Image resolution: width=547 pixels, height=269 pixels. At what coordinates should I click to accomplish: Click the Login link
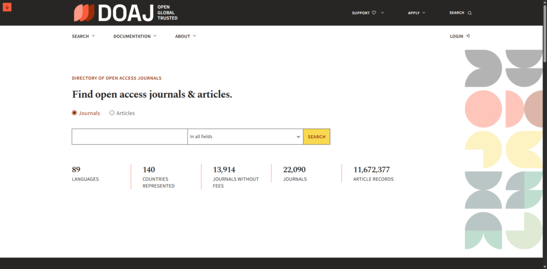pos(457,36)
